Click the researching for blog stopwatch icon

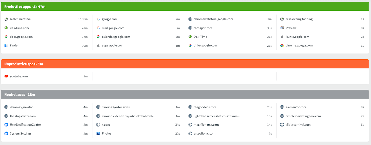point(282,19)
